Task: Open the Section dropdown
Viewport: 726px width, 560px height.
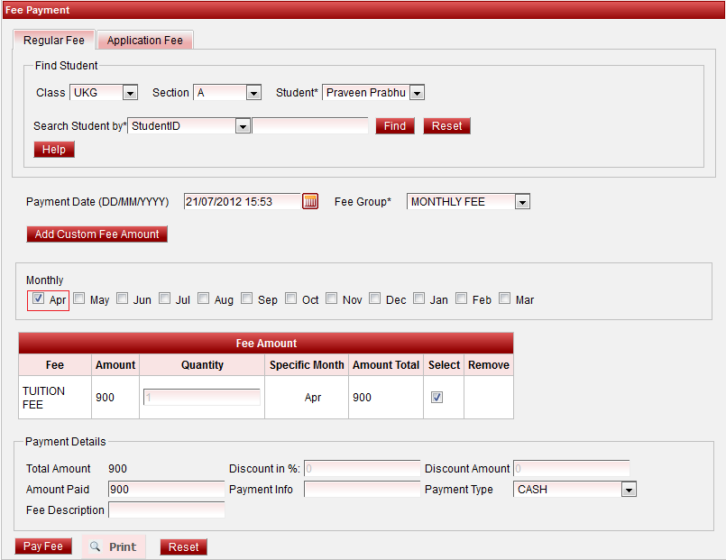Action: pyautogui.click(x=253, y=93)
